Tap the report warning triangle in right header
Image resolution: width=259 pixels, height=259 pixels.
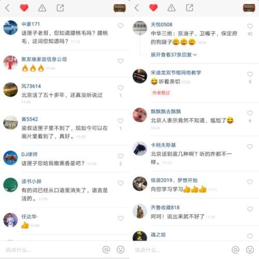[x=171, y=8]
